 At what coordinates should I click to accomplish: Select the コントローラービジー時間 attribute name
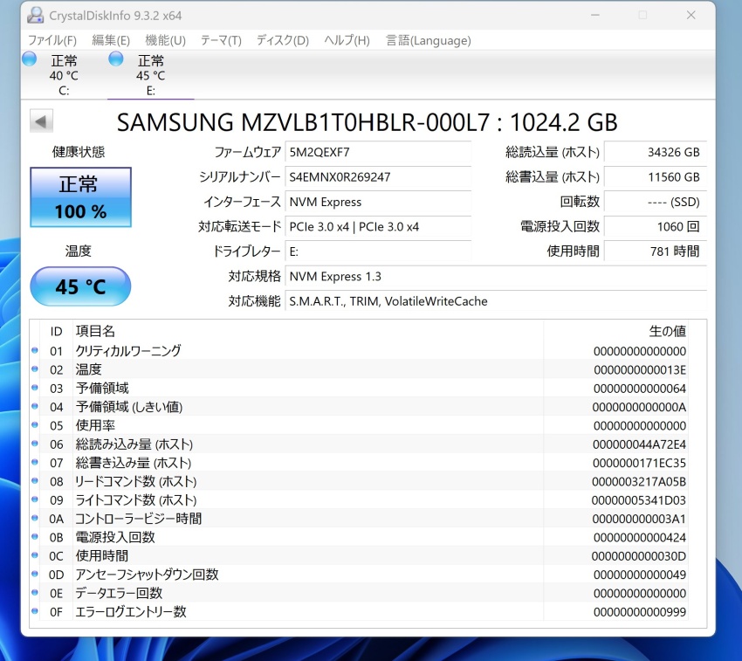tap(139, 518)
